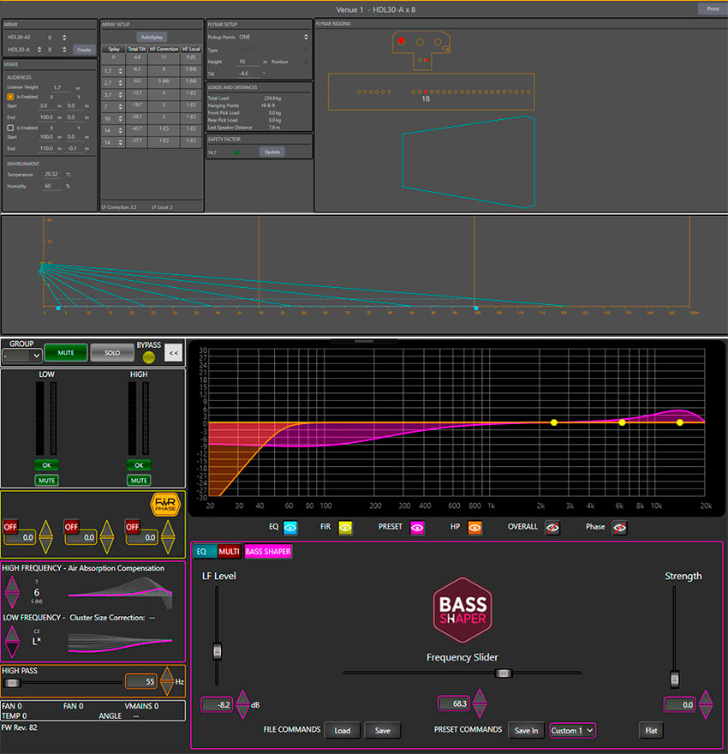Step up High Frequency air absorption compensation

coord(12,584)
